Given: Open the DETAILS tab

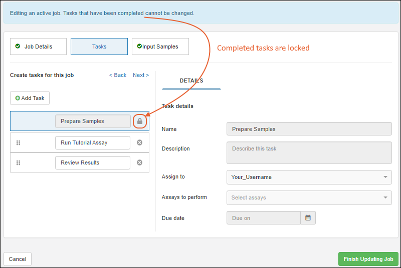Looking at the screenshot, I should (191, 80).
